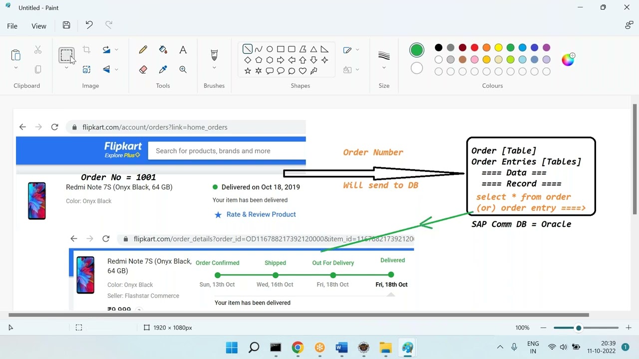Select Colour 2 white circle
Viewport: 639px width, 359px height.
tap(417, 68)
